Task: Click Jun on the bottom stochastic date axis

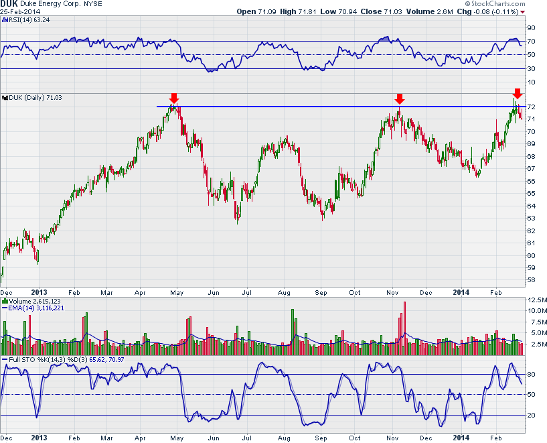Action: (x=214, y=438)
